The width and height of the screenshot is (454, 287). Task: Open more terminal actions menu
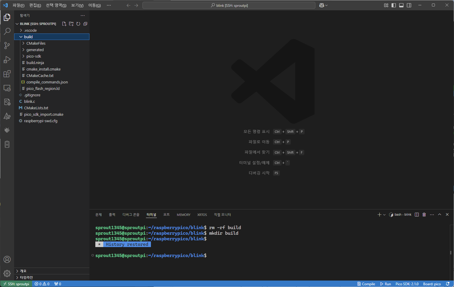click(432, 215)
